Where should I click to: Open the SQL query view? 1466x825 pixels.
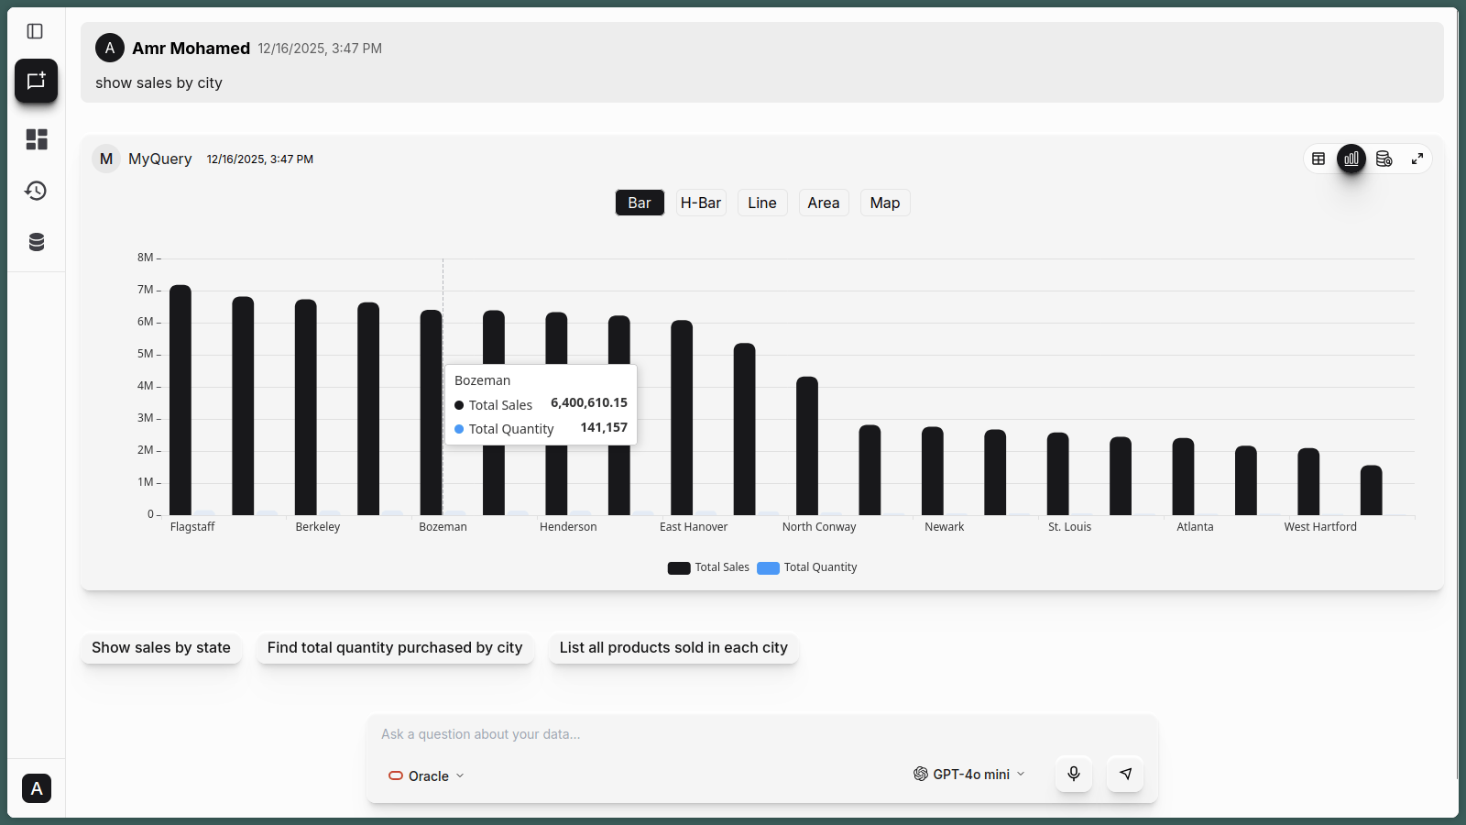[1384, 158]
